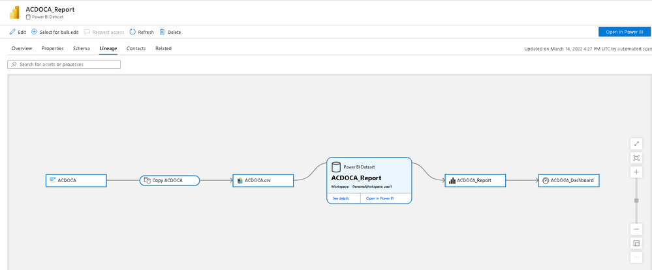
Task: Select the Copy ACDOCA process node
Action: (x=170, y=180)
